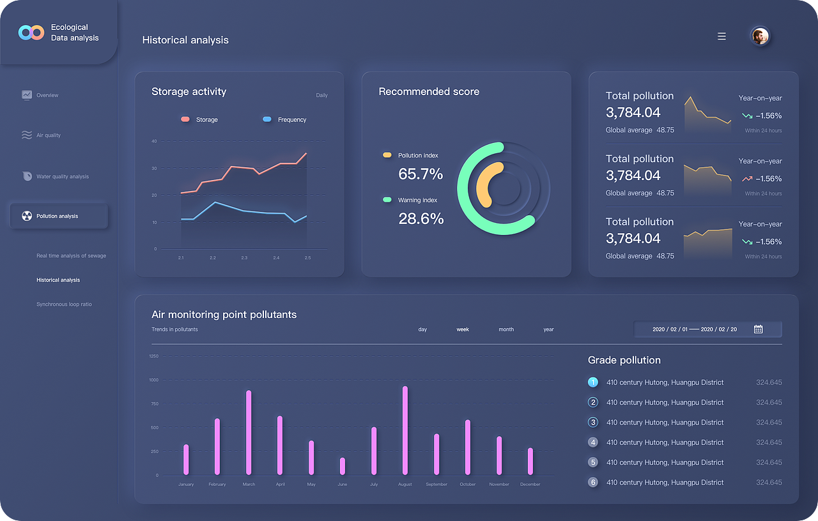Click the second Total pollution sparkline chart
Viewport: 818px width, 521px height.
click(x=708, y=179)
